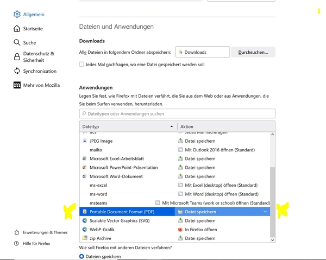Click the Allgemein gear icon
This screenshot has width=326, height=260.
tap(17, 15)
